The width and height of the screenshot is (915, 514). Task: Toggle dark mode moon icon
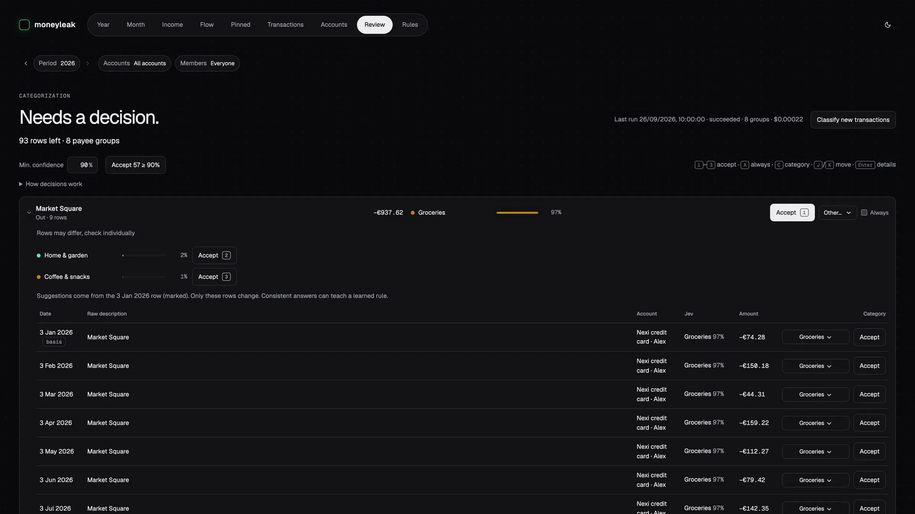888,25
